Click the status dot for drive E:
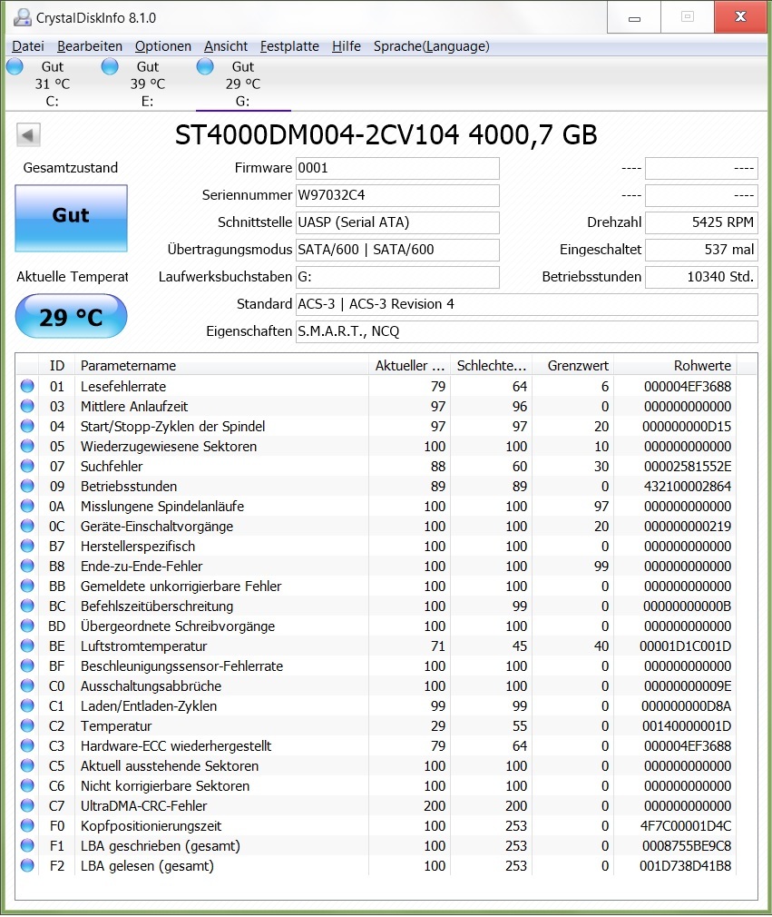 [x=109, y=66]
